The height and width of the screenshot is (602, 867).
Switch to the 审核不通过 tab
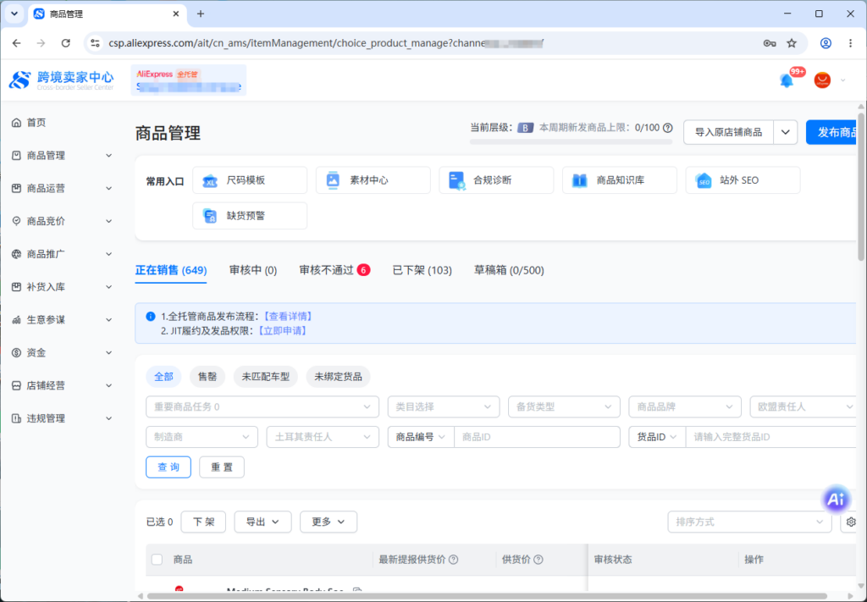pos(334,270)
